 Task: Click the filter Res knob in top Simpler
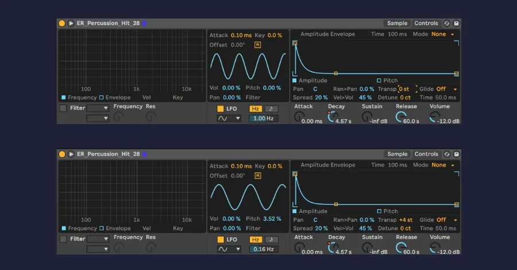151,117
